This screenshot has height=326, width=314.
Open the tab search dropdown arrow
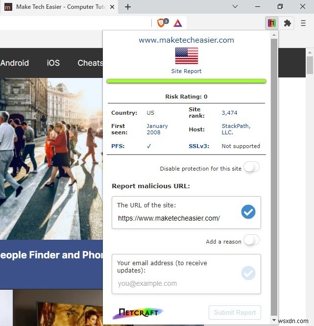[235, 7]
